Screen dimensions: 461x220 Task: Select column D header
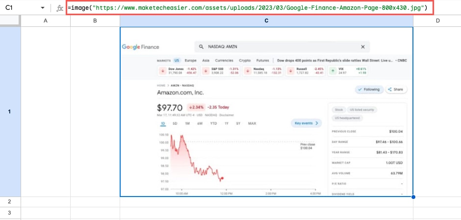click(x=437, y=21)
